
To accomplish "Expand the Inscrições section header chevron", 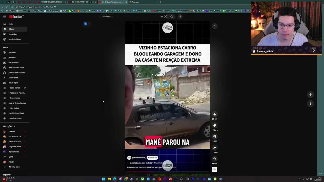I will [14, 126].
